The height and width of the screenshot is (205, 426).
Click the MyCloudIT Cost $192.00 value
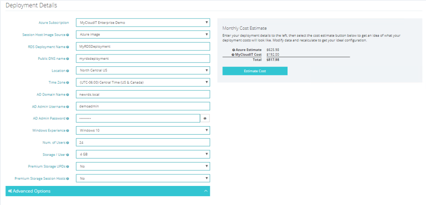click(273, 55)
